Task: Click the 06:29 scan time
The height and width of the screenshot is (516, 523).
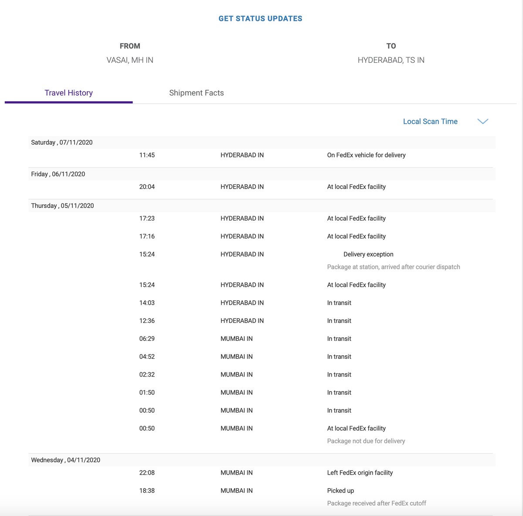Action: pyautogui.click(x=147, y=339)
